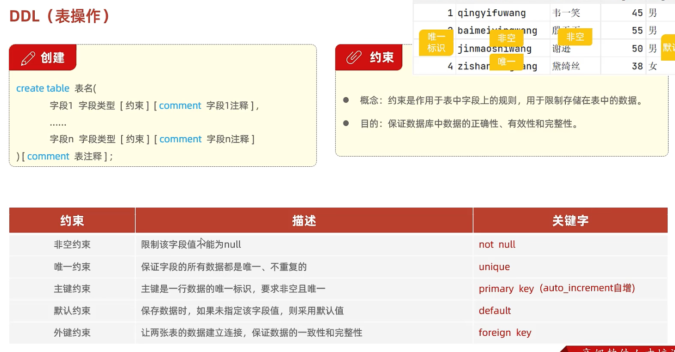Click the DDL（表操作）title
Viewport: 675px width, 352px height.
pos(60,16)
